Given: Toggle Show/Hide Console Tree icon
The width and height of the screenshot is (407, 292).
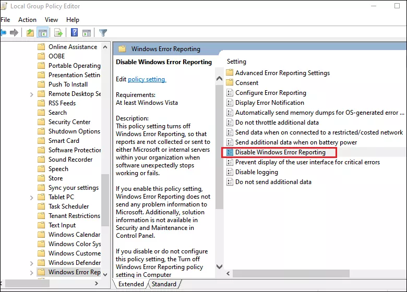Looking at the screenshot, I should [43, 33].
